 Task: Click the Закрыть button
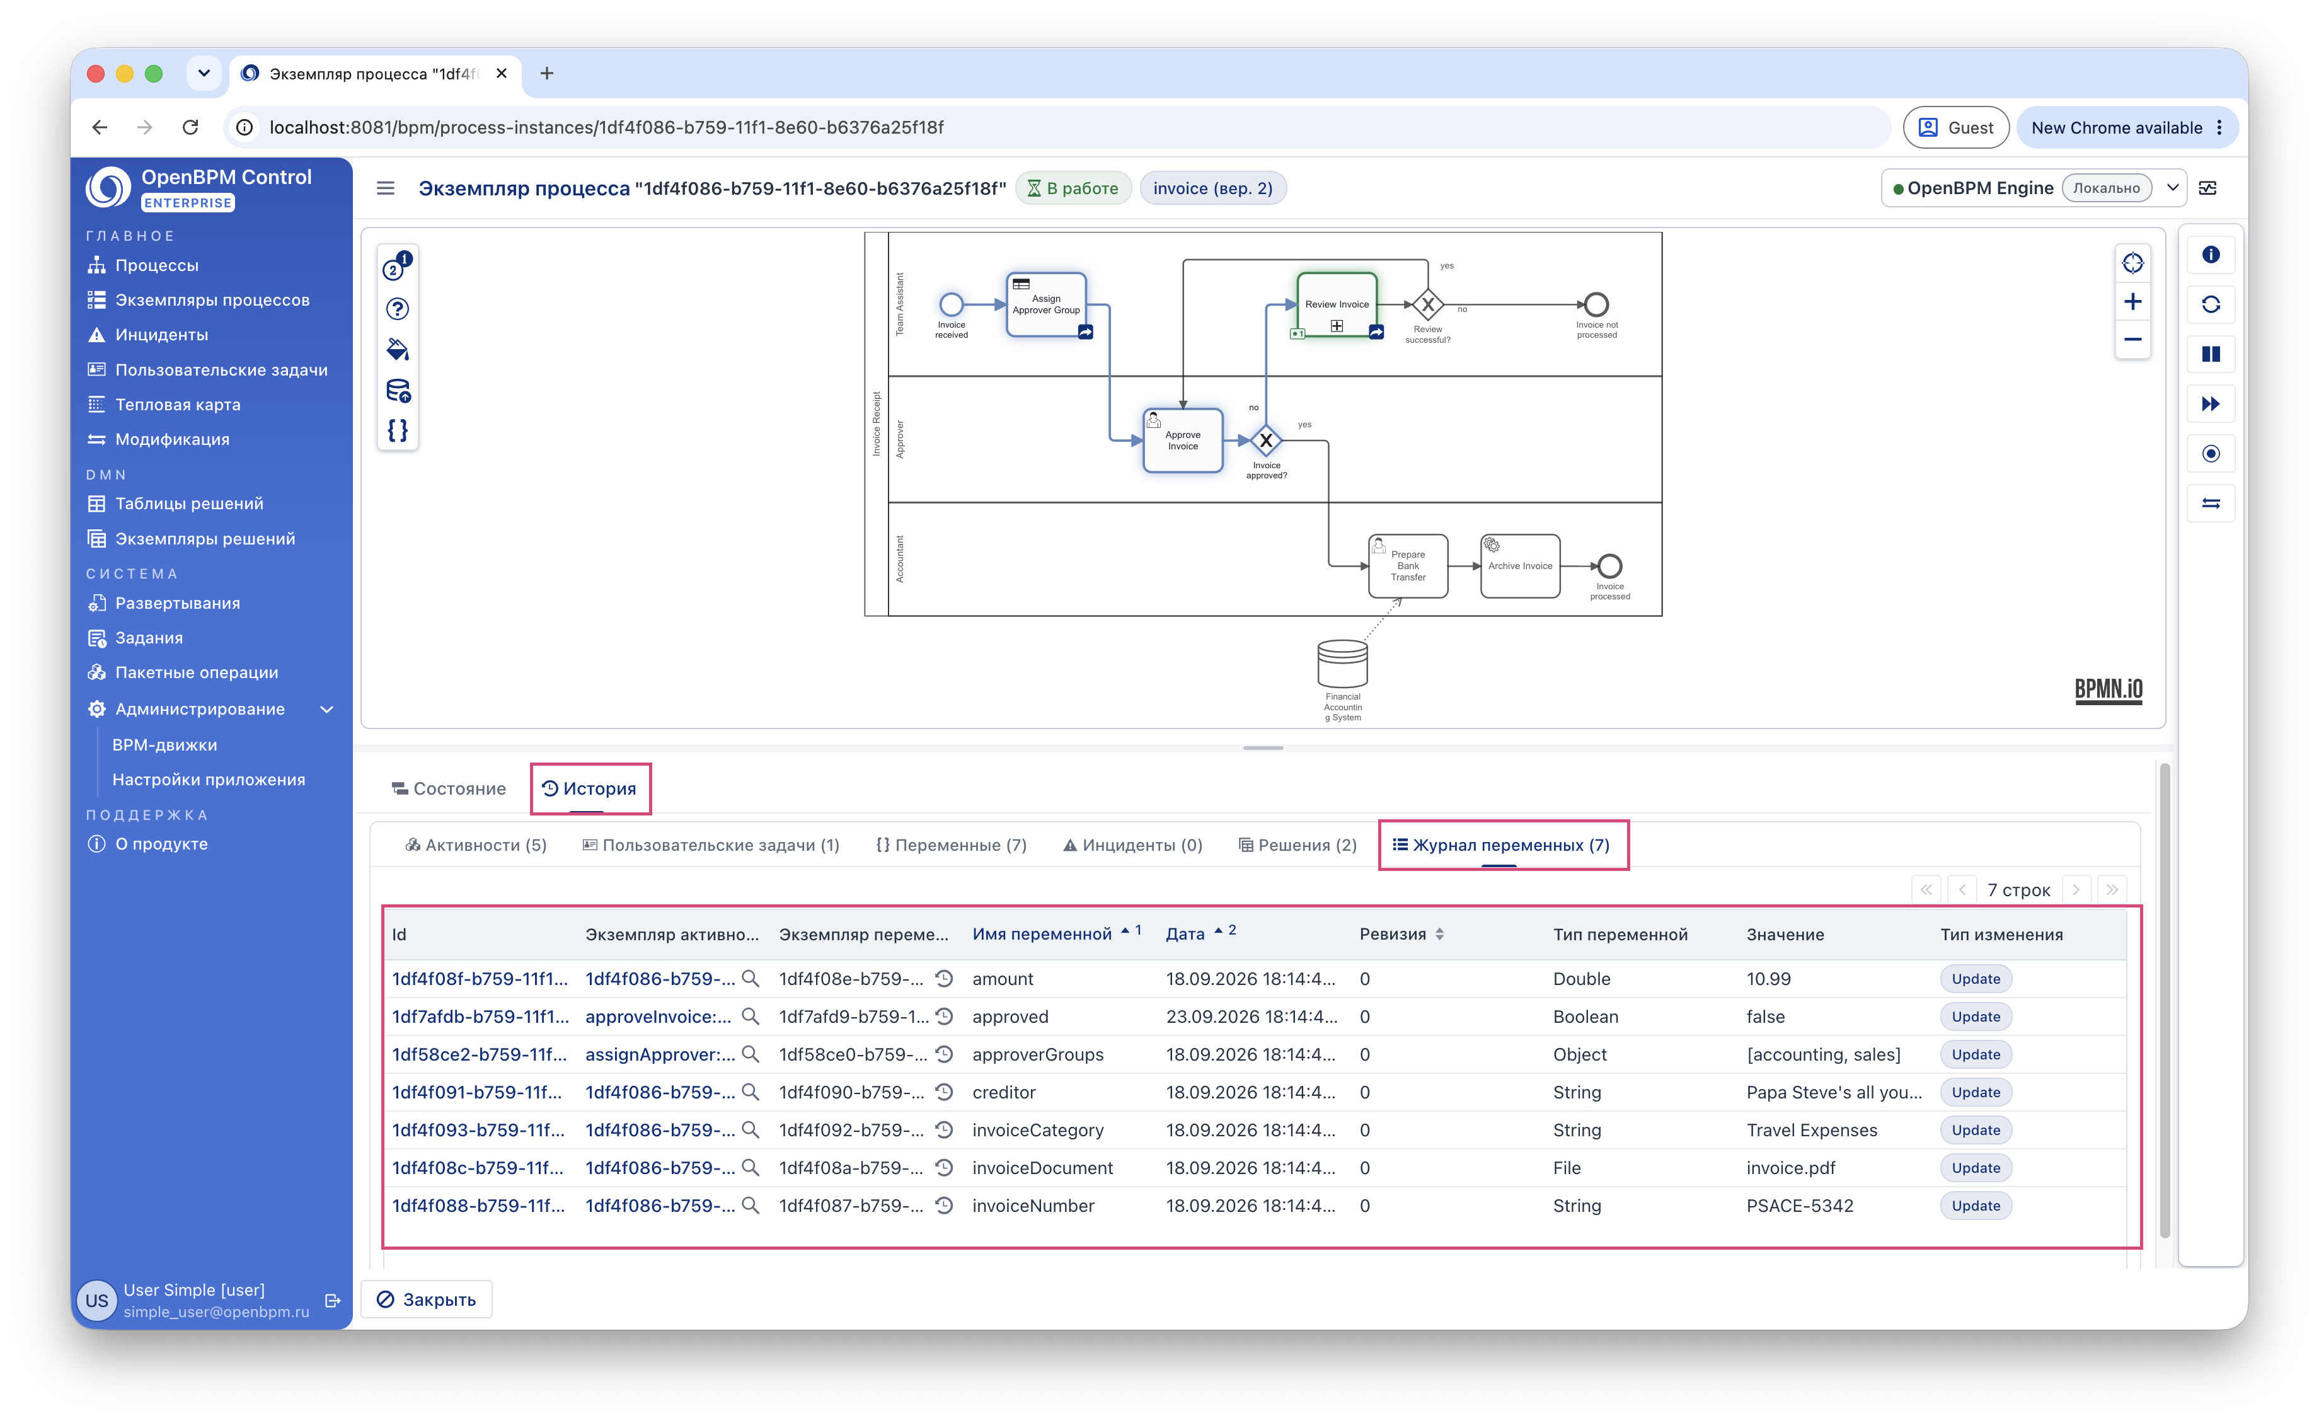coord(427,1299)
